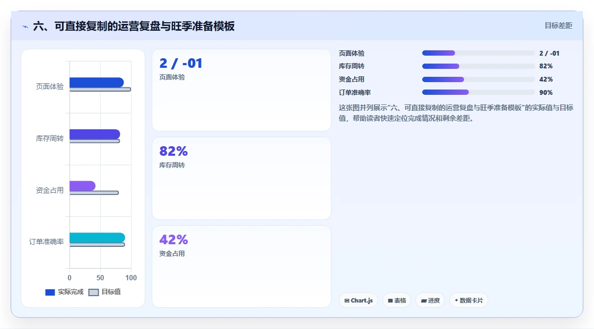The width and height of the screenshot is (594, 329).
Task: Click the 2 / -01 value beside 页面体验 progress
Action: 549,54
